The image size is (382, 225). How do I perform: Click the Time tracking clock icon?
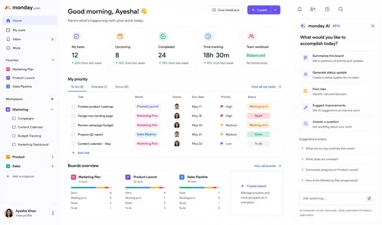[208, 36]
